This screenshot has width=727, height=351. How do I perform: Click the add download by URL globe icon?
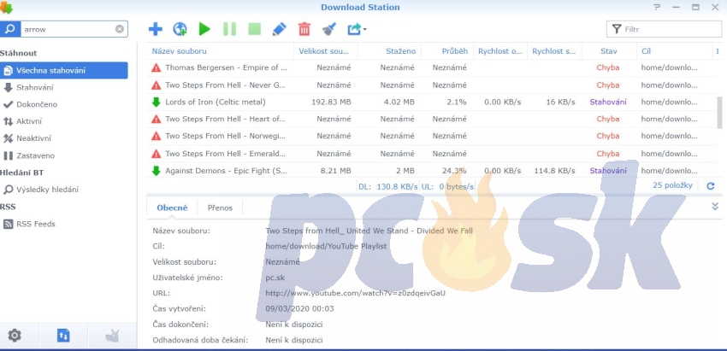[x=180, y=29]
